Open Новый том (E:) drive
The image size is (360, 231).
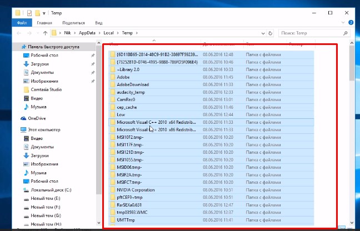(46, 199)
